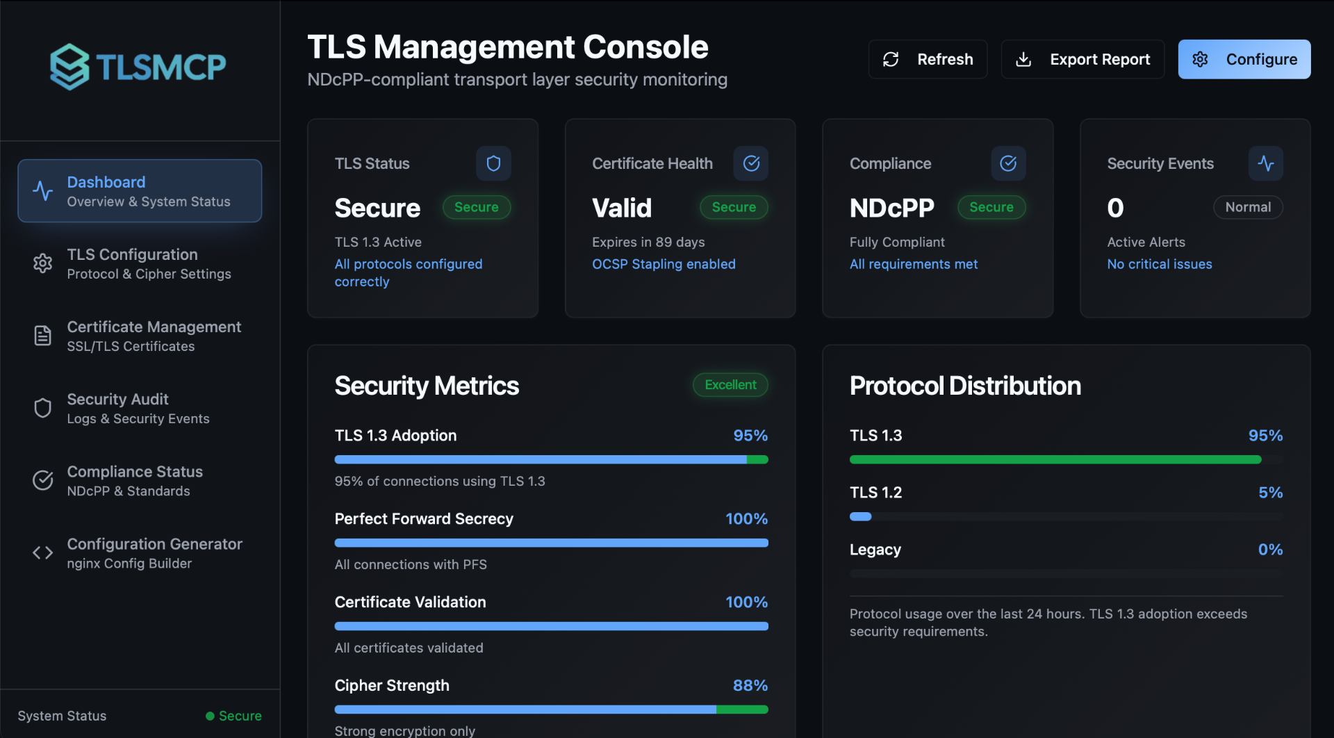Click the Security Audit shield icon
Viewport: 1334px width, 738px height.
coord(42,408)
